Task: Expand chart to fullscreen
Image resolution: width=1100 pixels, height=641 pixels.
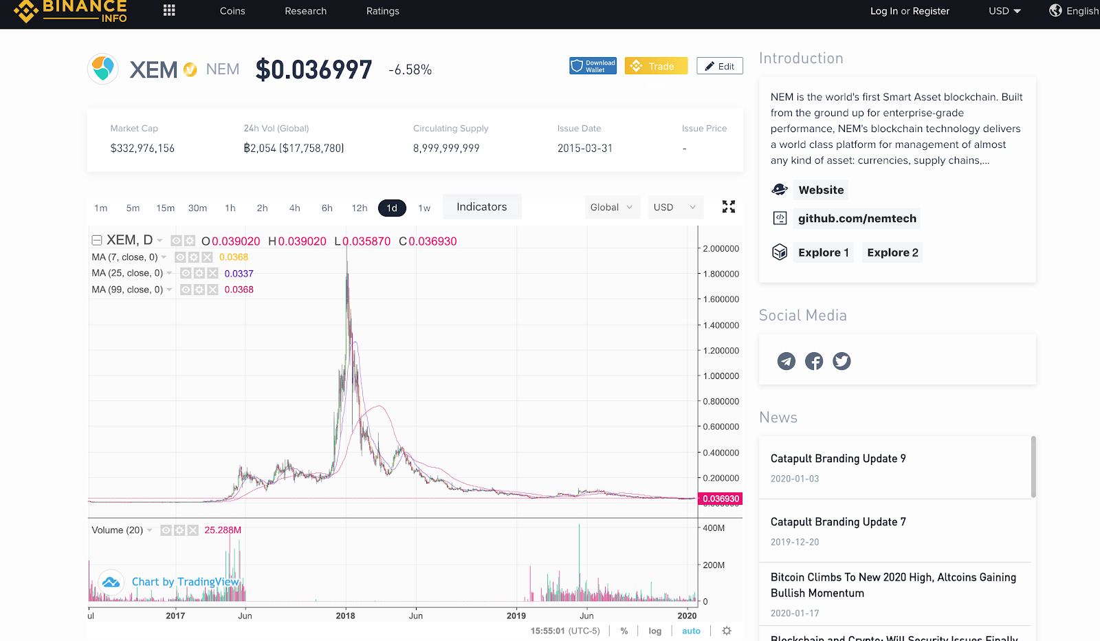Action: [x=729, y=206]
